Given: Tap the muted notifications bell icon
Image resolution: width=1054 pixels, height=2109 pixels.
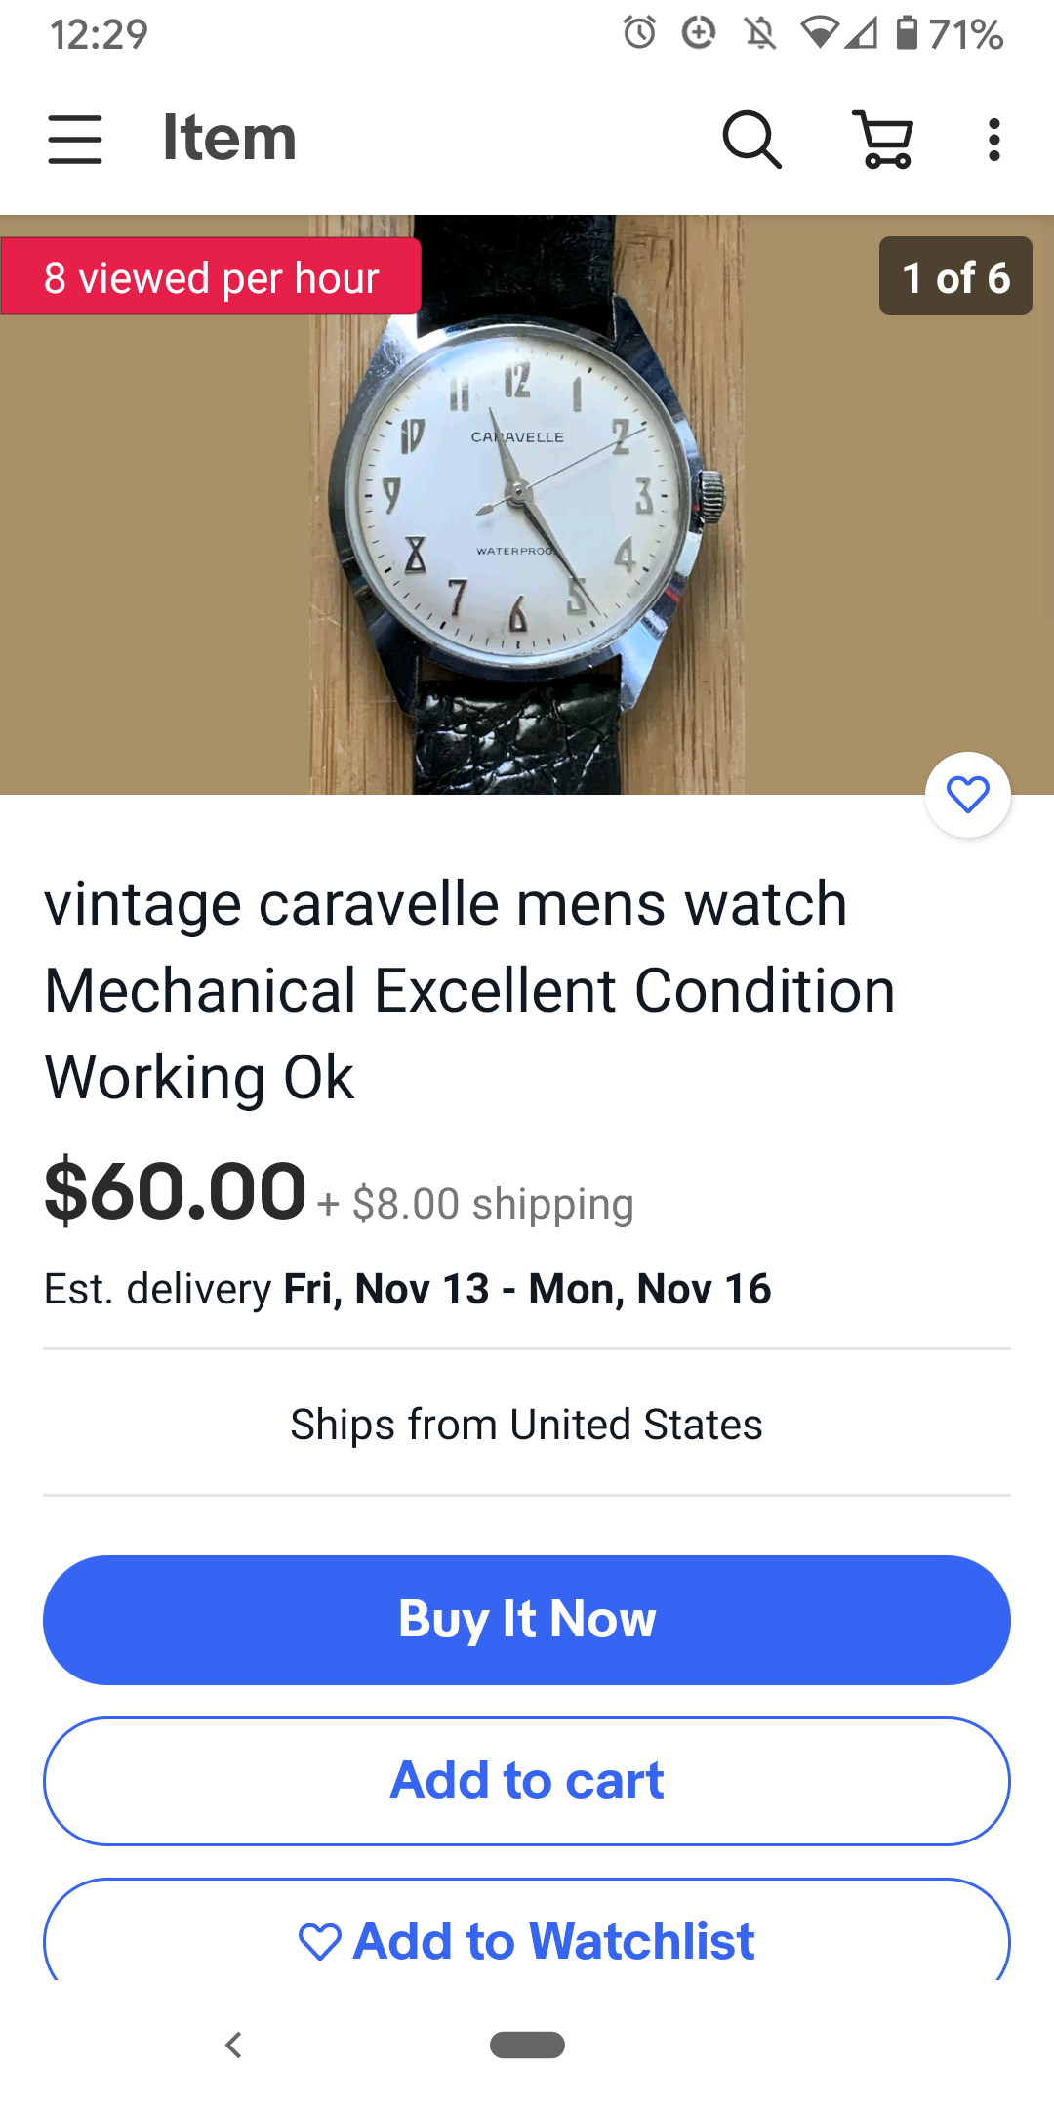Looking at the screenshot, I should [760, 34].
